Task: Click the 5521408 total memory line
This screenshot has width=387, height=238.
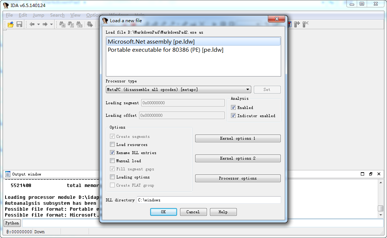Action: (x=55, y=186)
